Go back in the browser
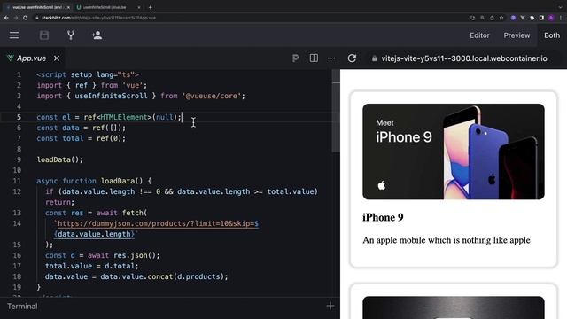 click(x=6, y=18)
